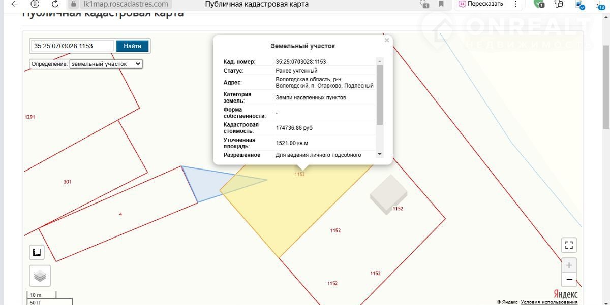Go back to previous page
The image size is (610, 305).
click(x=15, y=4)
